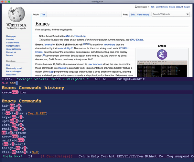Select the avy-isearch candidate
Image resolution: width=194 pixels, height=162 pixels.
(x=13, y=117)
